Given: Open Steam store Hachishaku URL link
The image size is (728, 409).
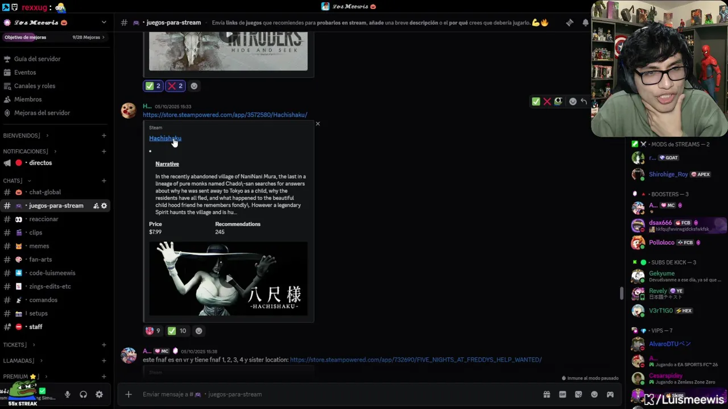Looking at the screenshot, I should point(225,115).
